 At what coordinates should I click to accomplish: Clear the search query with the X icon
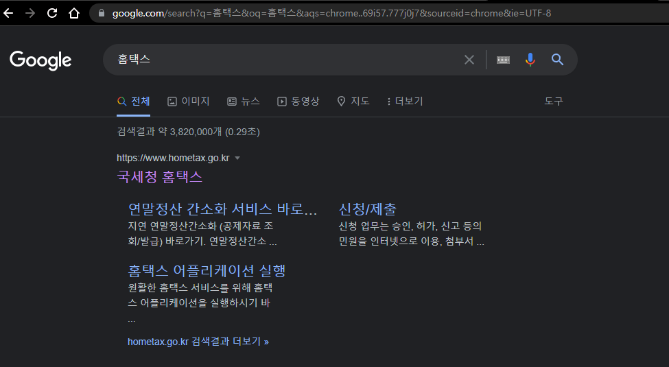(x=469, y=60)
